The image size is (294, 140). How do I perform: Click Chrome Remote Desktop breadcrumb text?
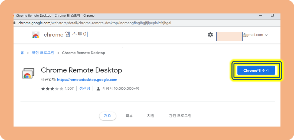tap(83, 53)
